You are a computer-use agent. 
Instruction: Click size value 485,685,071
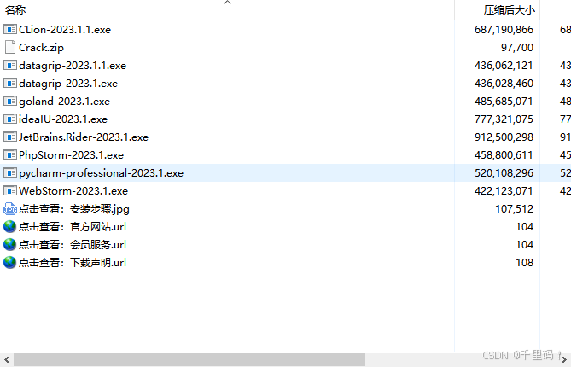click(x=504, y=102)
